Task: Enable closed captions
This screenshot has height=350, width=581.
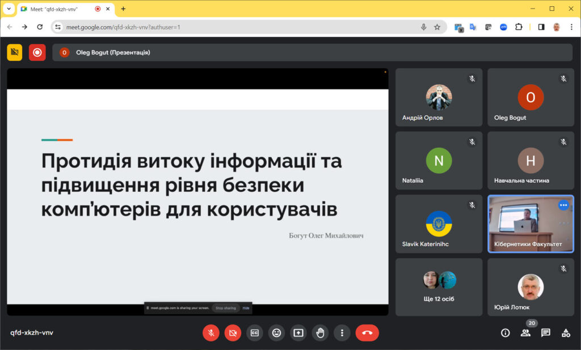Action: coord(255,333)
